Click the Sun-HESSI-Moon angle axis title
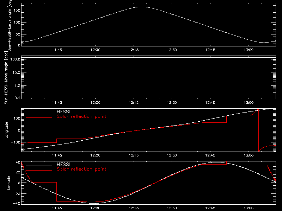 (6, 77)
